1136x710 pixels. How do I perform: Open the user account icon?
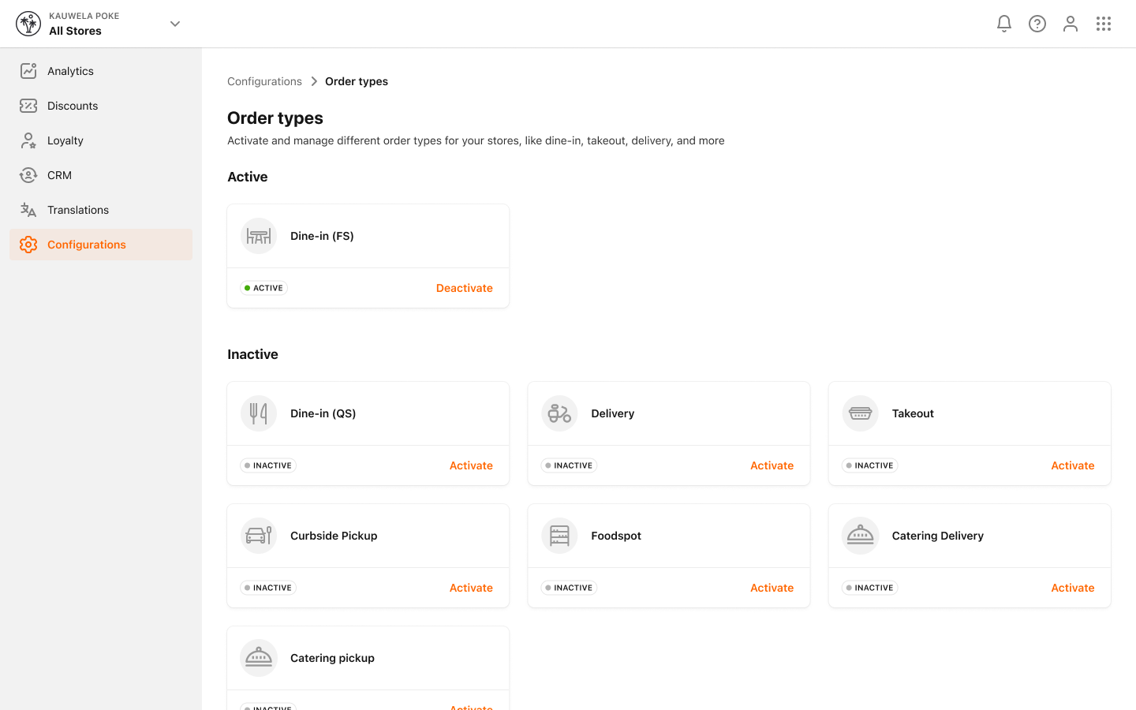pyautogui.click(x=1070, y=24)
